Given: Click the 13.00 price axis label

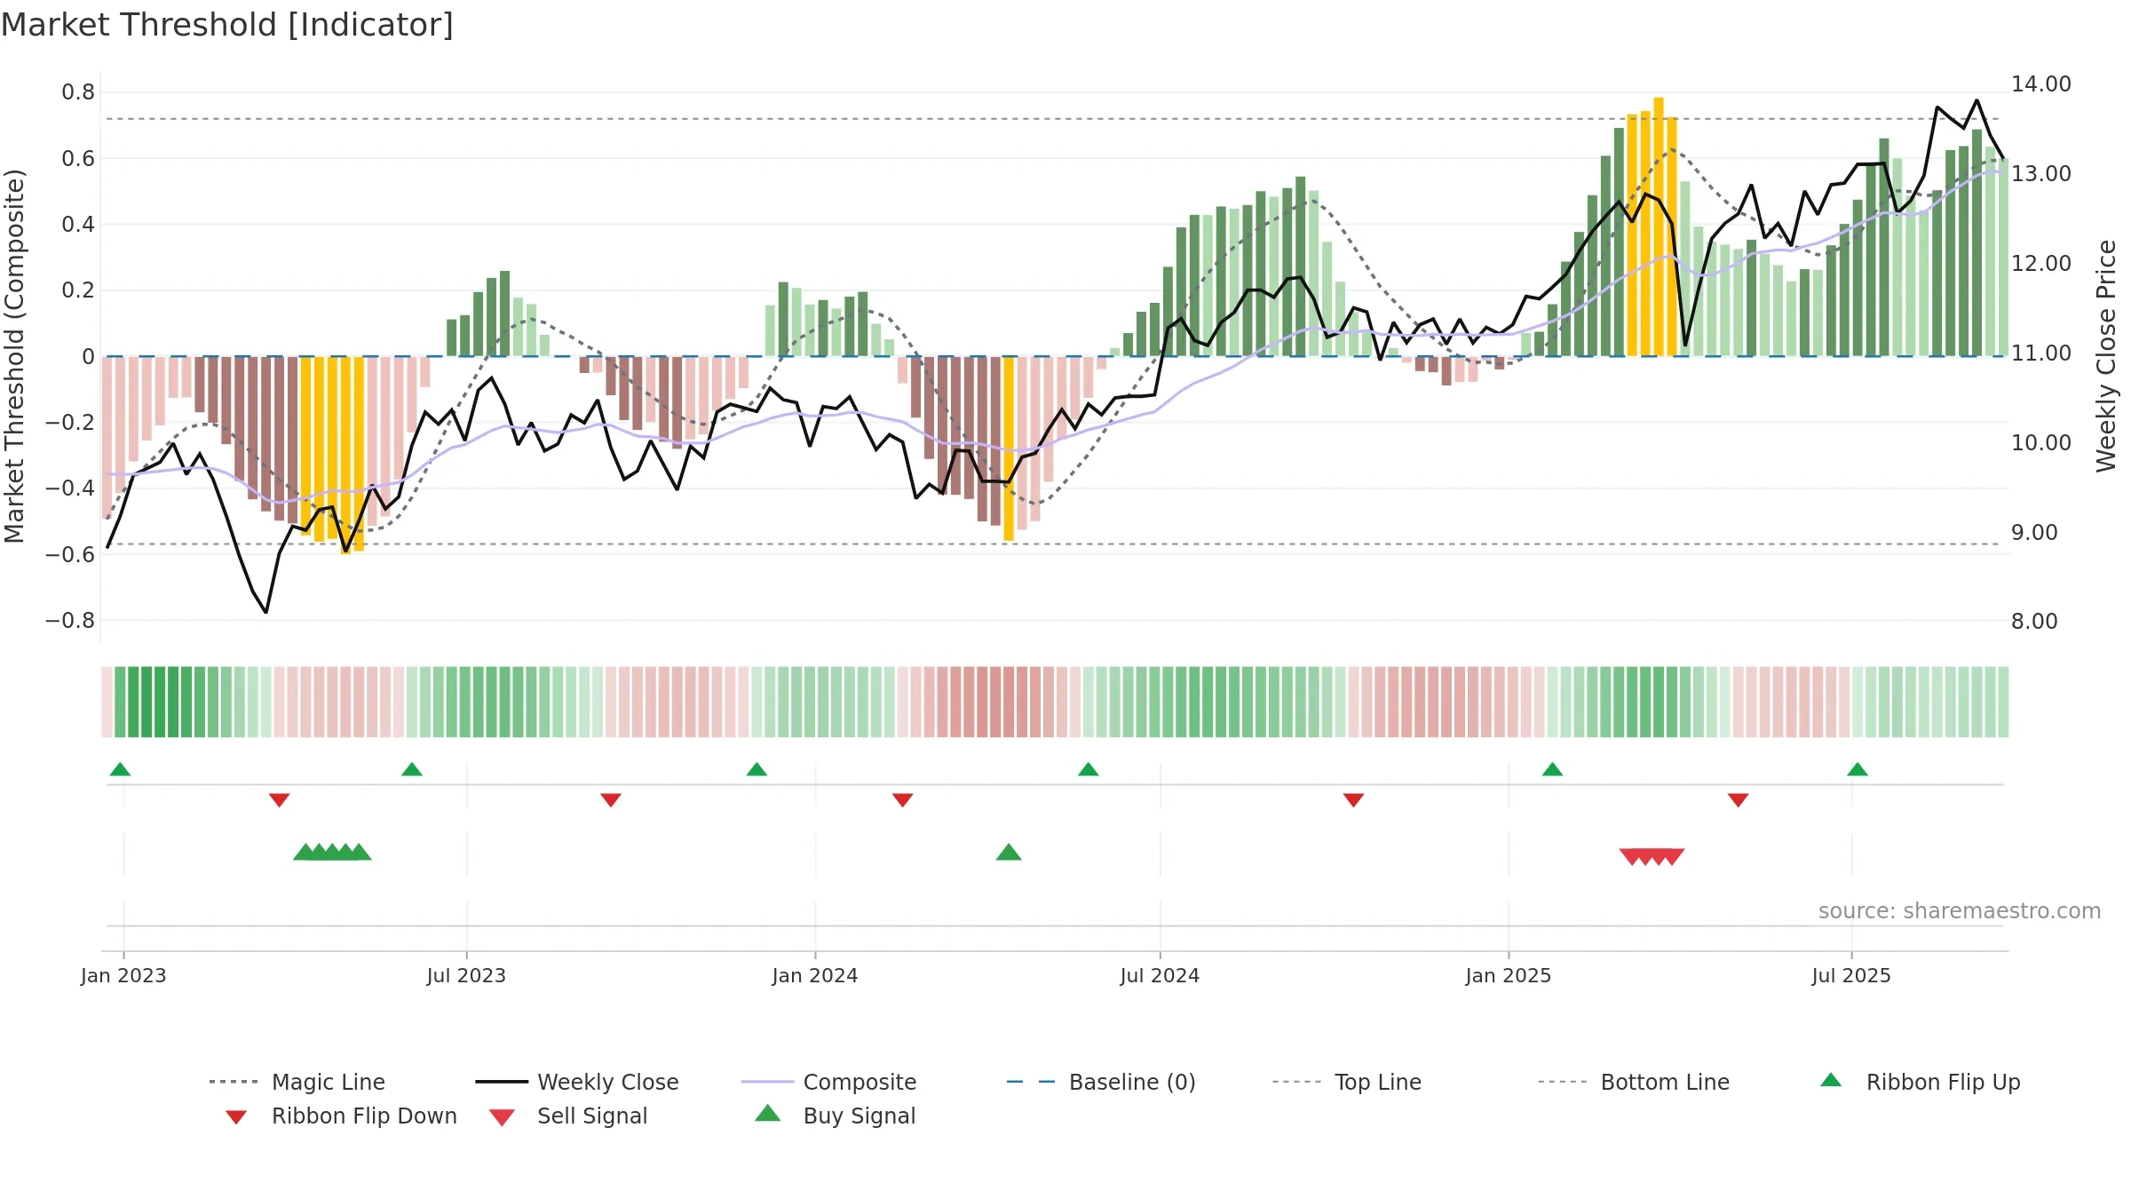Looking at the screenshot, I should click(x=2041, y=174).
